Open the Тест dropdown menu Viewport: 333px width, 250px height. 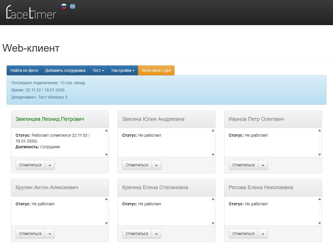pyautogui.click(x=98, y=70)
